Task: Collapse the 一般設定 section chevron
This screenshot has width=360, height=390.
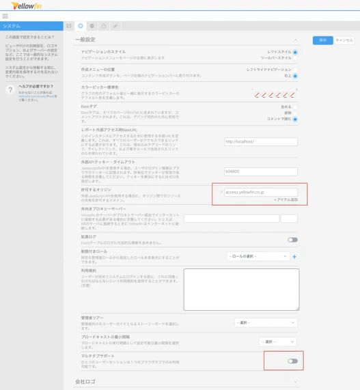Action: tap(295, 40)
